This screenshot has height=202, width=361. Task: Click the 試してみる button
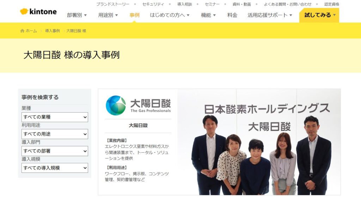click(319, 15)
